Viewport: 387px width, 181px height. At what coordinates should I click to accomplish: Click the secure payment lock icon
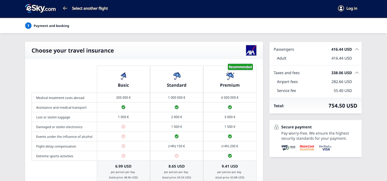pyautogui.click(x=276, y=127)
